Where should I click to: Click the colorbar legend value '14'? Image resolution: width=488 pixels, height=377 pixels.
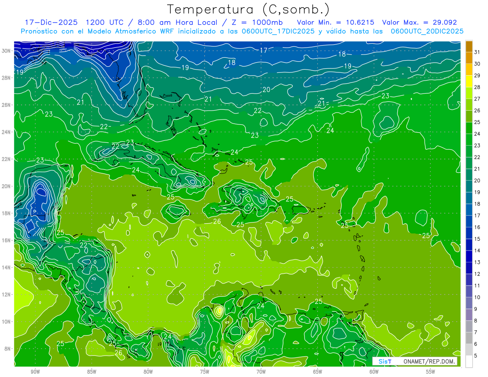477,251
